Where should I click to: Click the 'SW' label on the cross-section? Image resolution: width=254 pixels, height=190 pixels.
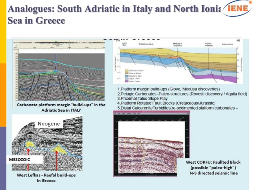tap(118, 41)
